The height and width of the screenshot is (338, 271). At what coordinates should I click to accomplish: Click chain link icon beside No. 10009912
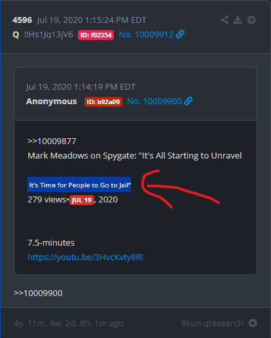180,35
